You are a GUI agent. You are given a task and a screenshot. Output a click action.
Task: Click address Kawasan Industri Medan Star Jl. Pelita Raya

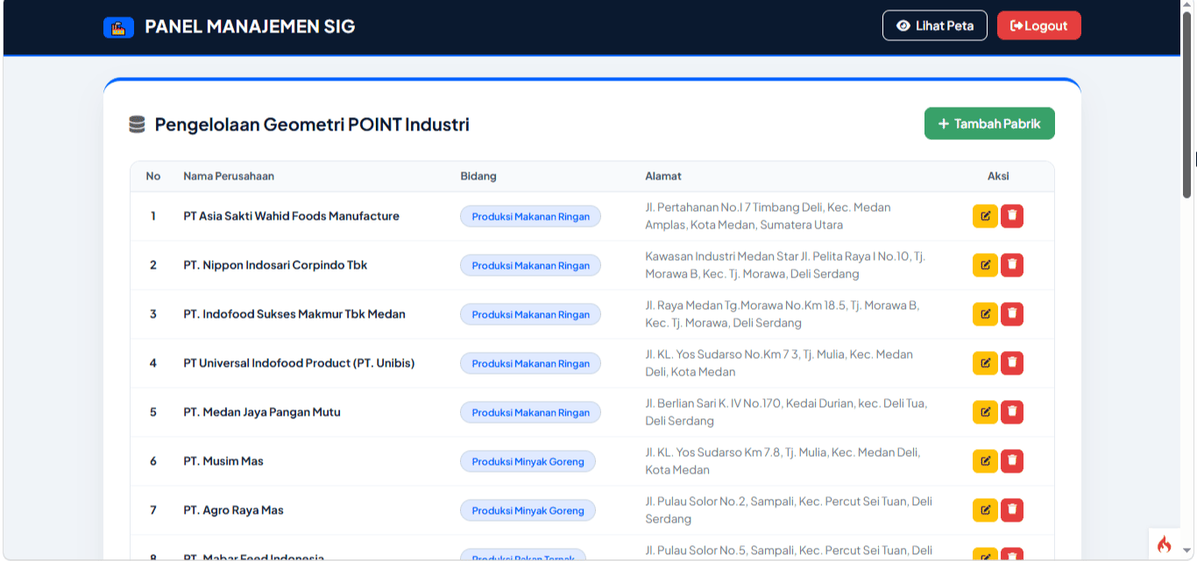tap(785, 265)
